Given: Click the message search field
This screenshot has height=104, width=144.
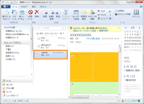Looking at the screenshot, I should pos(50,28).
